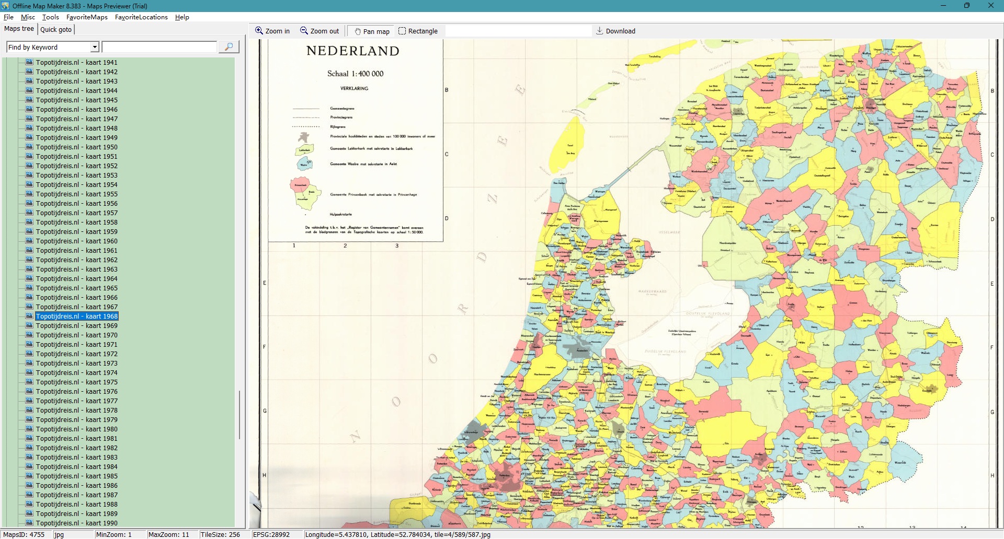The width and height of the screenshot is (1004, 539).
Task: Click the keyword search text field
Action: coord(159,47)
